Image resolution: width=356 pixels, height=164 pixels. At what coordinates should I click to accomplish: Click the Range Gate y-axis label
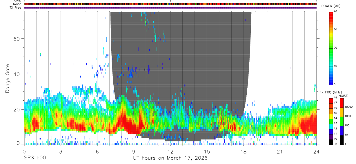click(8, 78)
